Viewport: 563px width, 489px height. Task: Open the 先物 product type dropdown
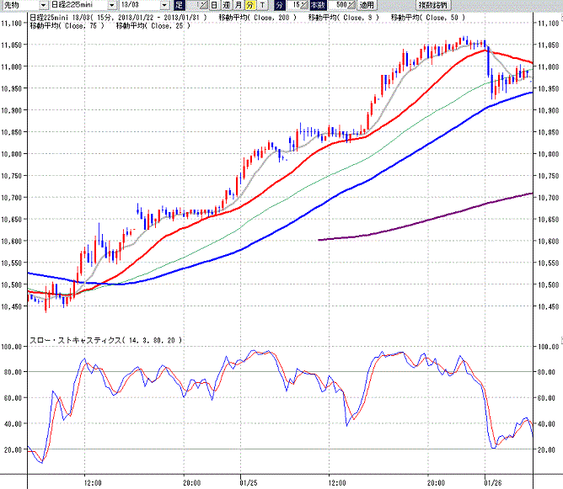(x=43, y=5)
